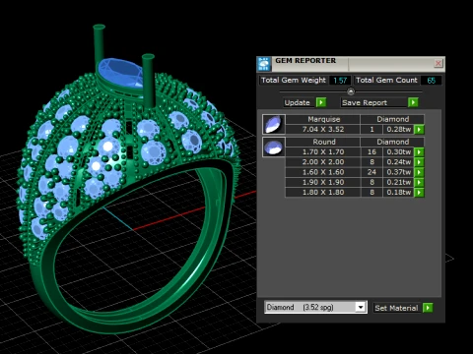Viewport: 473px width, 354px height.
Task: Click the 0.24tw weight cell
Action: coord(398,162)
